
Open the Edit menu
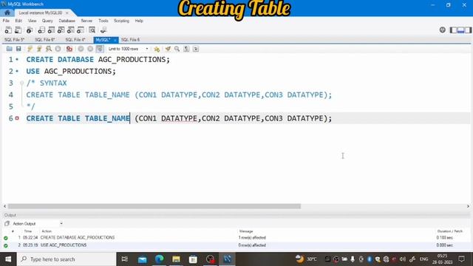click(x=18, y=21)
